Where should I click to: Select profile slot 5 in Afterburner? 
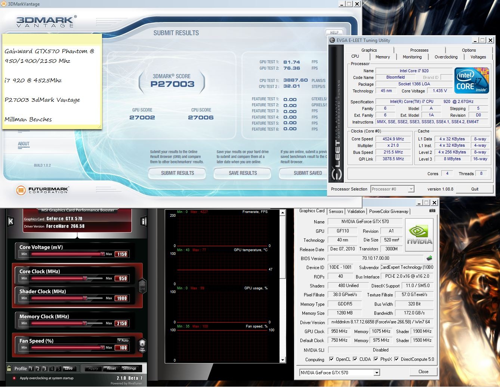[59, 369]
